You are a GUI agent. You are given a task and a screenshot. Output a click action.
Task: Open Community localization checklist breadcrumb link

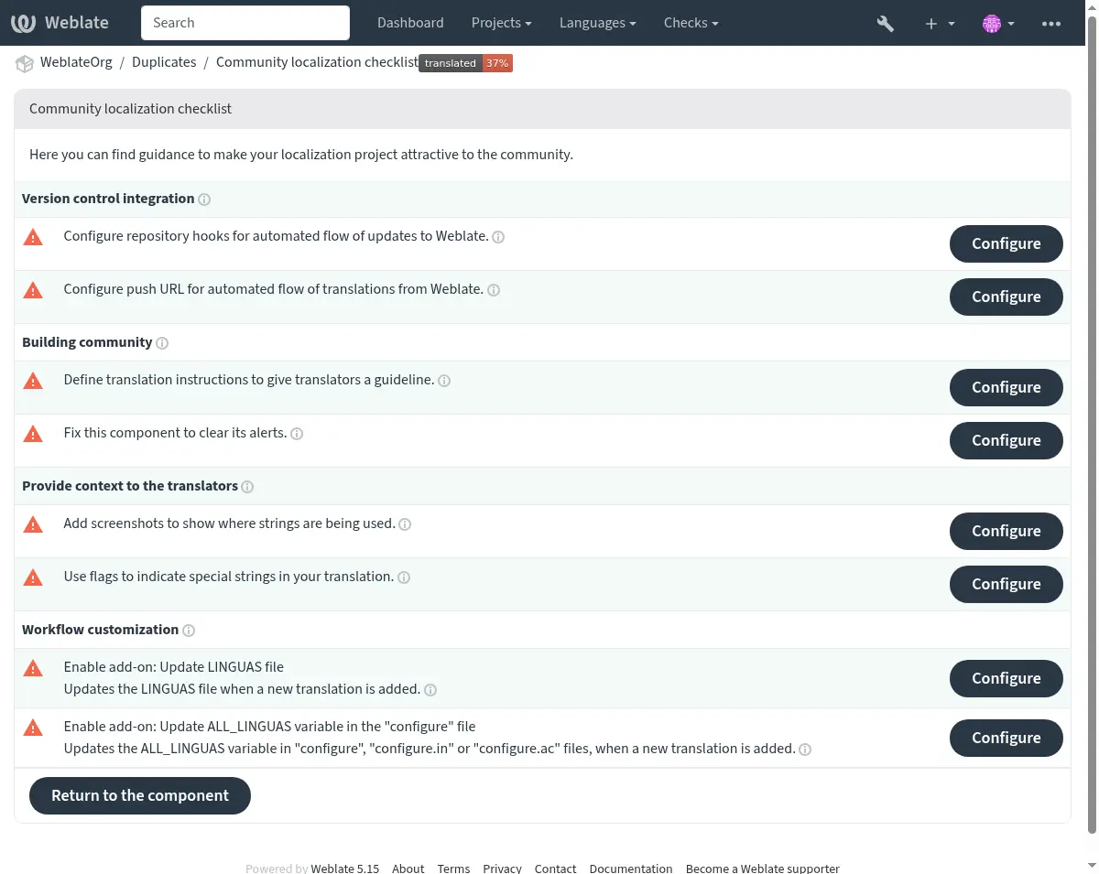(x=317, y=62)
